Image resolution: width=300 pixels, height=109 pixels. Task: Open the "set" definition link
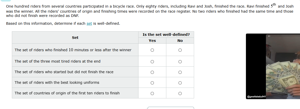click(x=89, y=23)
